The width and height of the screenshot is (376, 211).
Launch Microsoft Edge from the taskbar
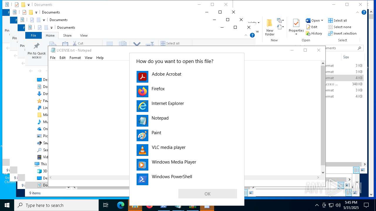pos(121,205)
